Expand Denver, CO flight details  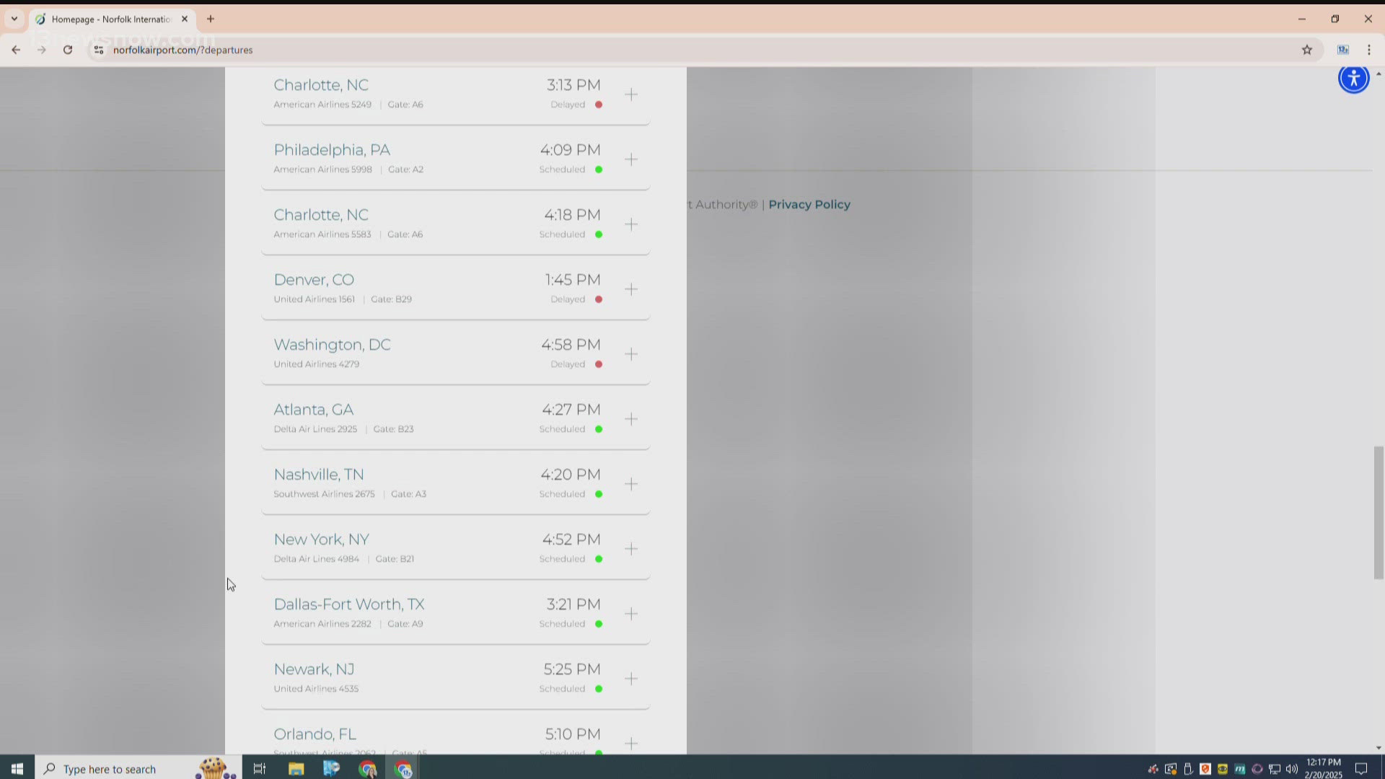click(x=631, y=289)
